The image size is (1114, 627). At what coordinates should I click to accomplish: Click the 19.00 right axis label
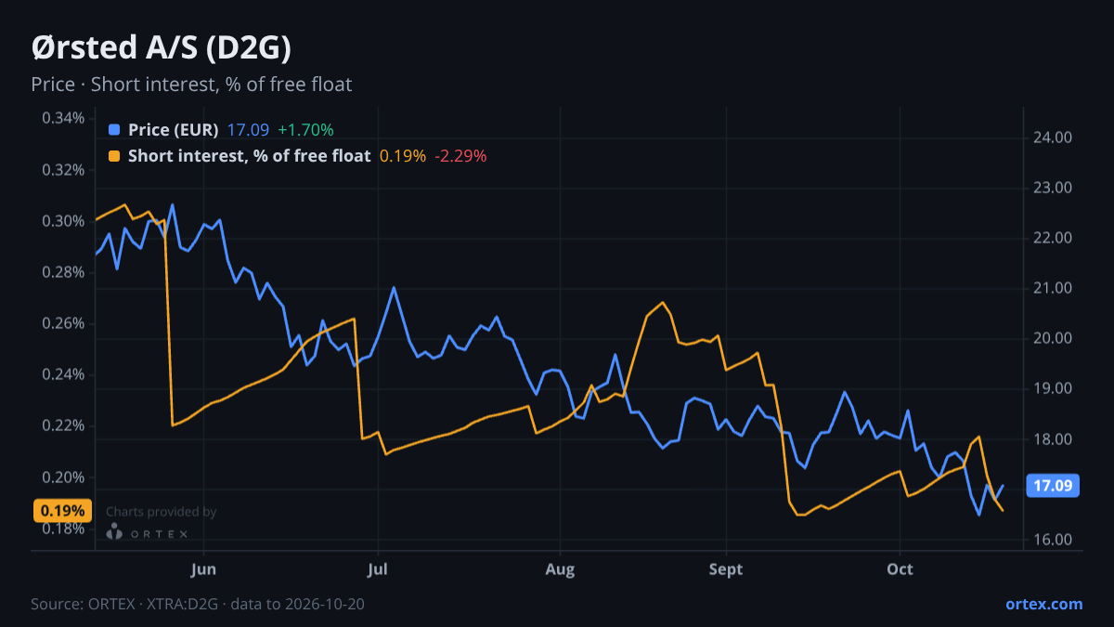tap(1053, 388)
